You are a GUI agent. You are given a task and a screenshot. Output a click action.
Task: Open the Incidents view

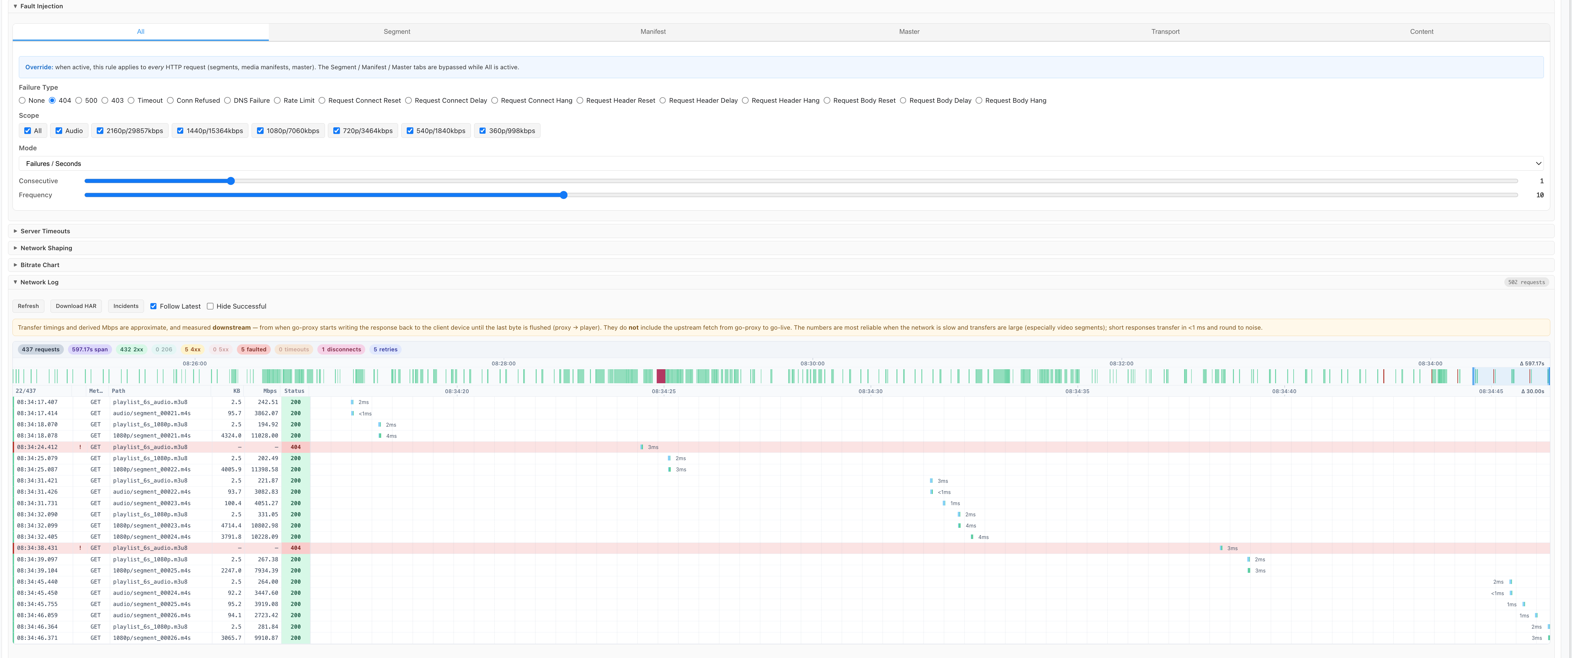coord(126,306)
